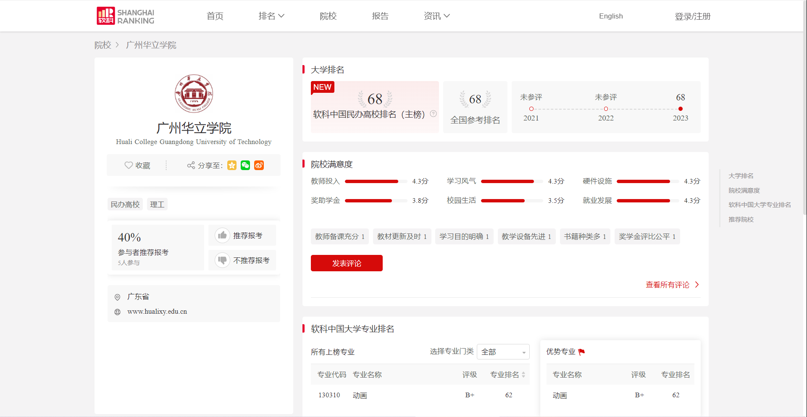The image size is (807, 417).
Task: Click the red flag next to 优势专业
Action: [x=581, y=352]
